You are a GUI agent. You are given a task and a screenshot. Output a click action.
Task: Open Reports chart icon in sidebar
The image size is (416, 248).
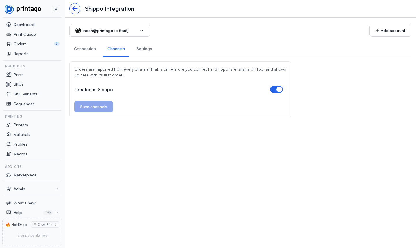(9, 54)
